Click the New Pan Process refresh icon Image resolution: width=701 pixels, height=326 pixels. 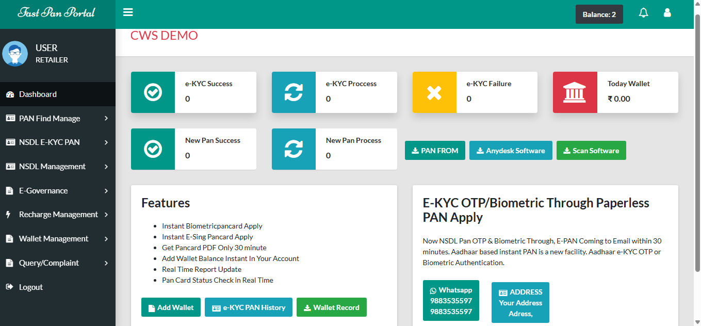point(294,149)
